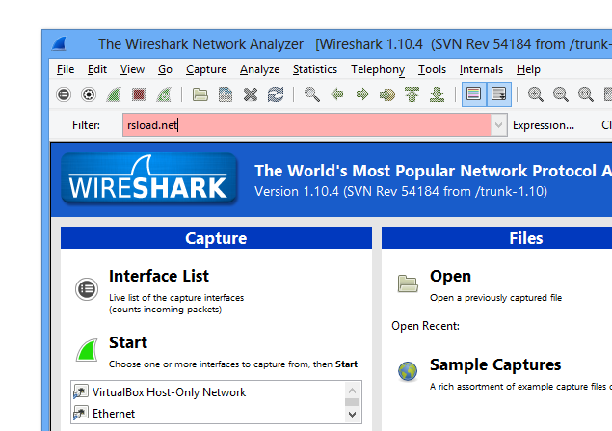Screen dimensions: 612x431
Task: Click the Wireshark shark fin title icon
Action: click(60, 43)
